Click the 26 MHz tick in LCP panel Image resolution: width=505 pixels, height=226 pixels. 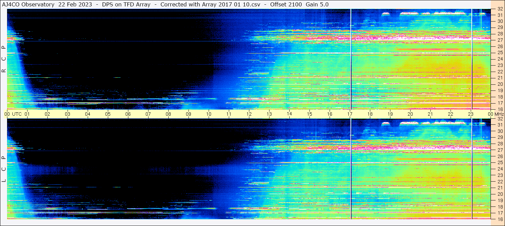coord(500,156)
